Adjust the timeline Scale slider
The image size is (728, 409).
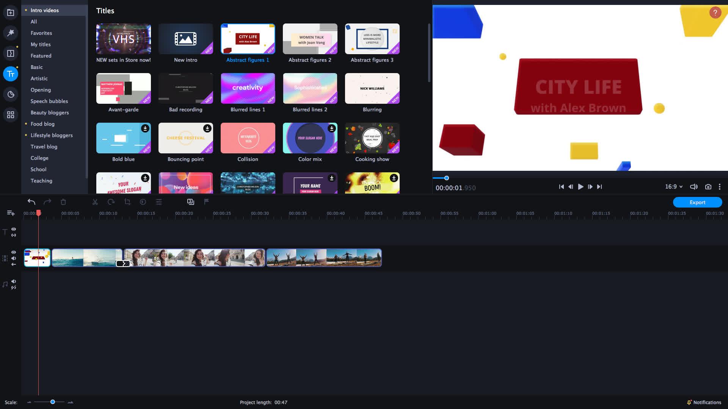52,402
